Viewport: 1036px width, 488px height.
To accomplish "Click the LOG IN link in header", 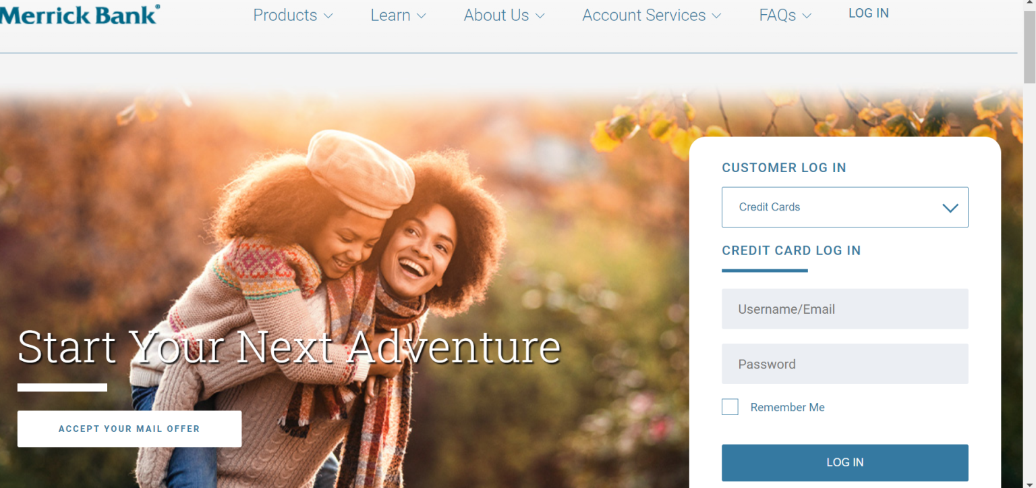I will tap(868, 13).
